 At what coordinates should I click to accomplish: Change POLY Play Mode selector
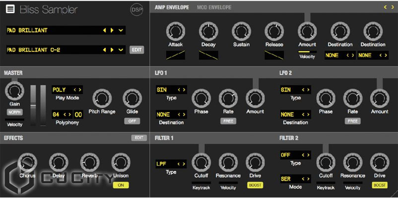(x=67, y=90)
